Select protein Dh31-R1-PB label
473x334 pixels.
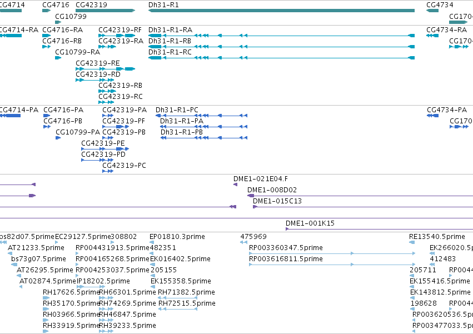[x=182, y=132]
